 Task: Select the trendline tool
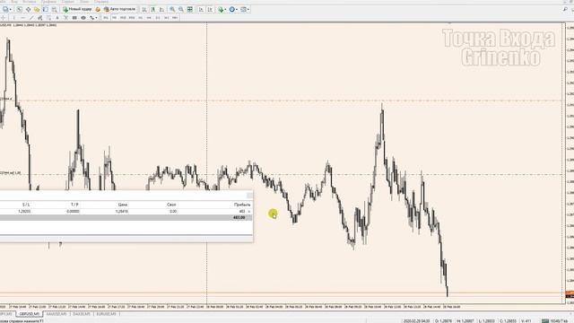pyautogui.click(x=31, y=18)
